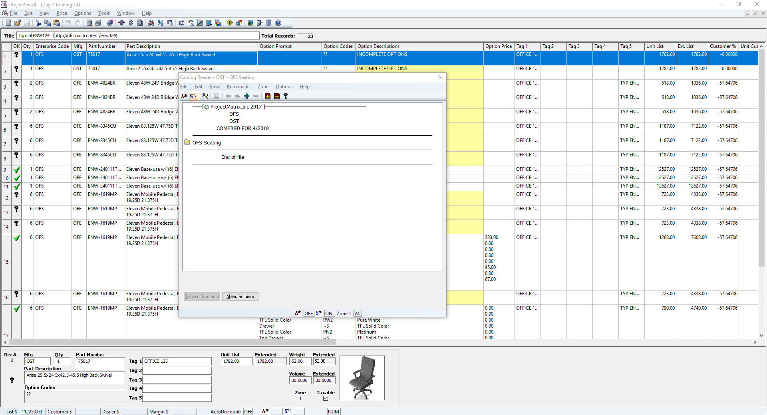Click 'End of file' text in Catalog Reader
The image size is (767, 415).
pyautogui.click(x=232, y=157)
